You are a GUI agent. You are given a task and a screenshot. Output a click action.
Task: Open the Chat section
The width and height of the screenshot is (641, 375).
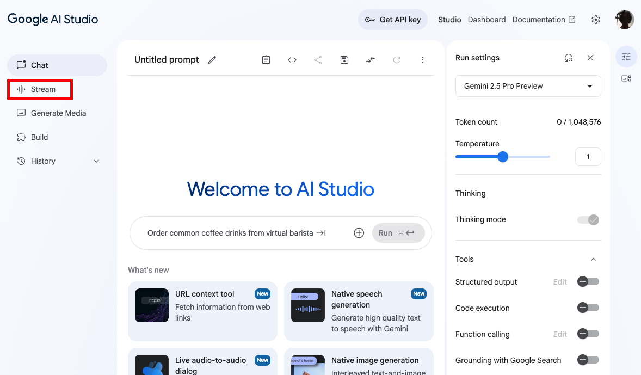(x=57, y=65)
